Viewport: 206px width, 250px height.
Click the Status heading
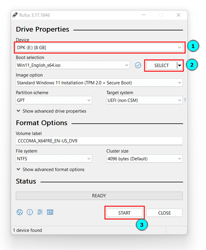26,181
